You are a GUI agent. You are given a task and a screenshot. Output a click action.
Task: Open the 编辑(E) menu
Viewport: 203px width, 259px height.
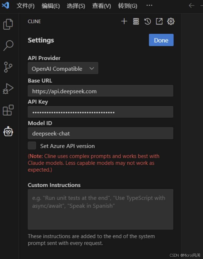pyautogui.click(x=51, y=6)
